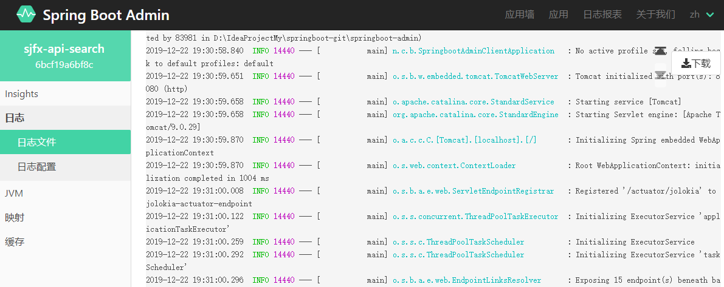724x287 pixels.
Task: Open the 关于我们 page
Action: (655, 15)
